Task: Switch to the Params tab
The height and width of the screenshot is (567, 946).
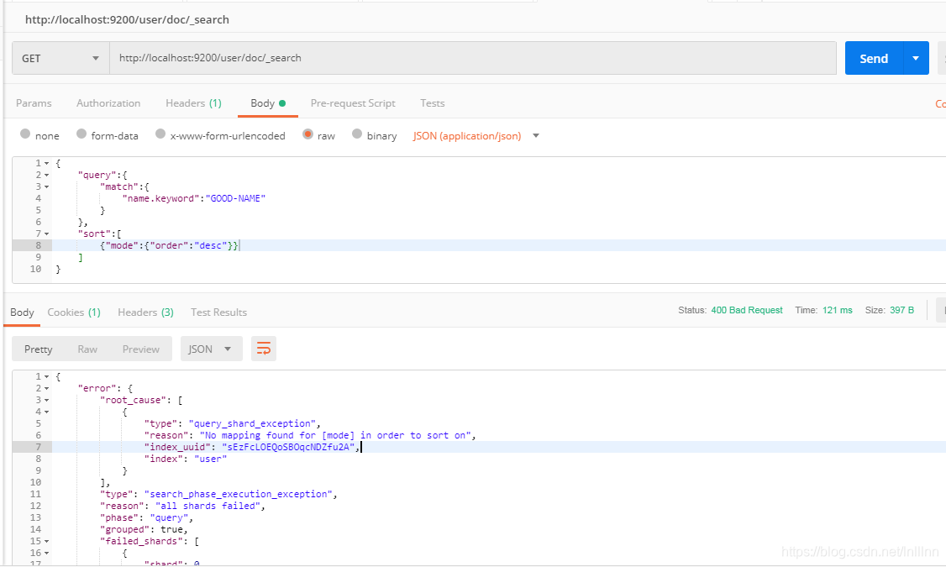Action: tap(34, 103)
